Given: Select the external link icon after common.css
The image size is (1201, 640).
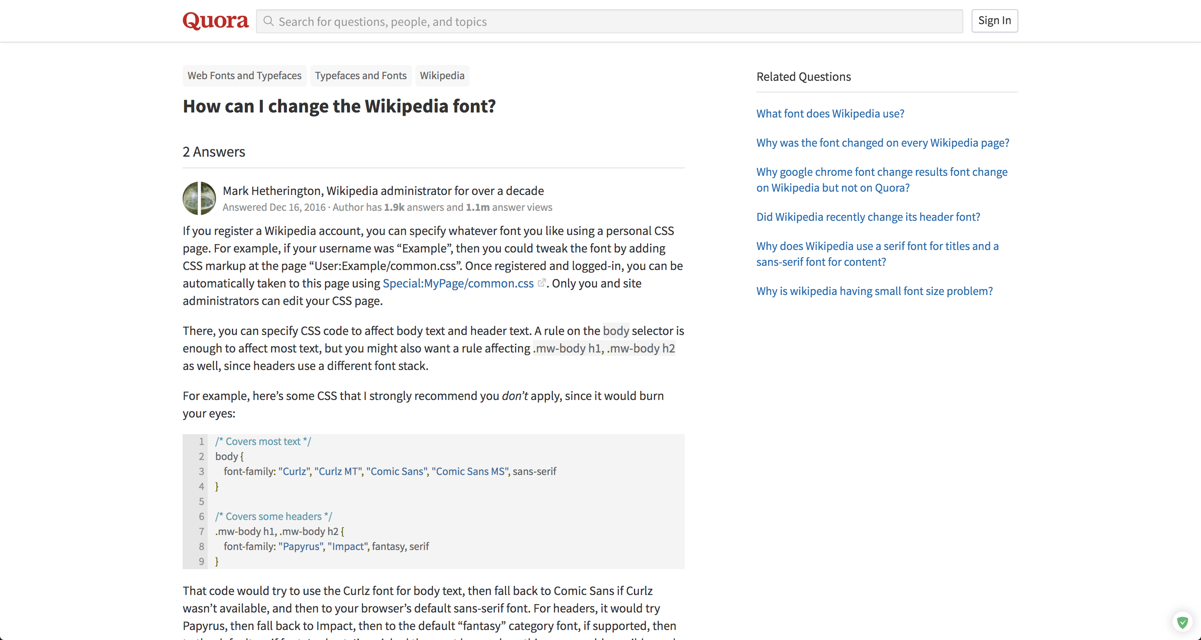Looking at the screenshot, I should point(541,283).
